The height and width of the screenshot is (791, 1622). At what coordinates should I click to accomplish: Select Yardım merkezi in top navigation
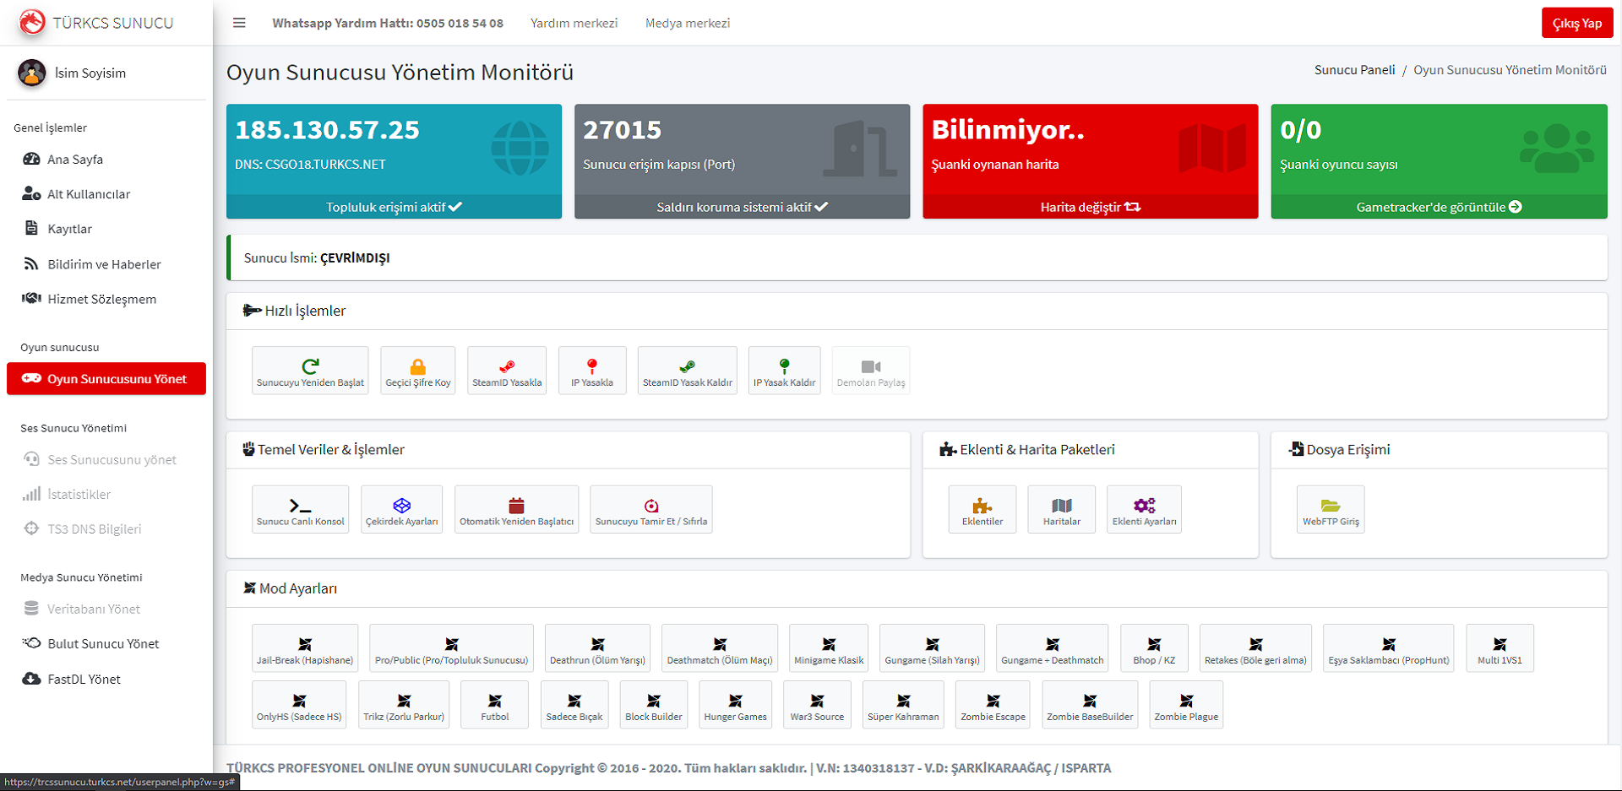pos(574,23)
